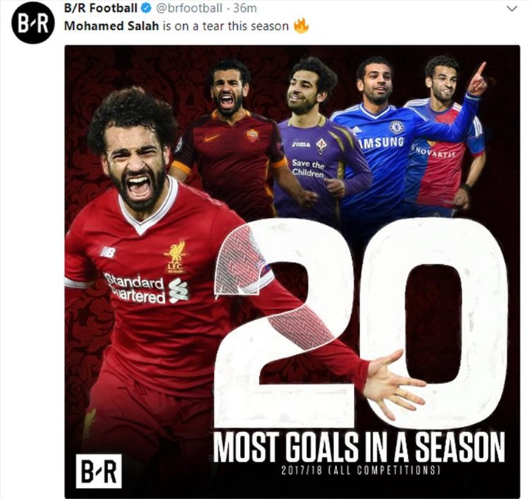
Task: Expand the tweet options chevron menu
Action: pos(512,9)
